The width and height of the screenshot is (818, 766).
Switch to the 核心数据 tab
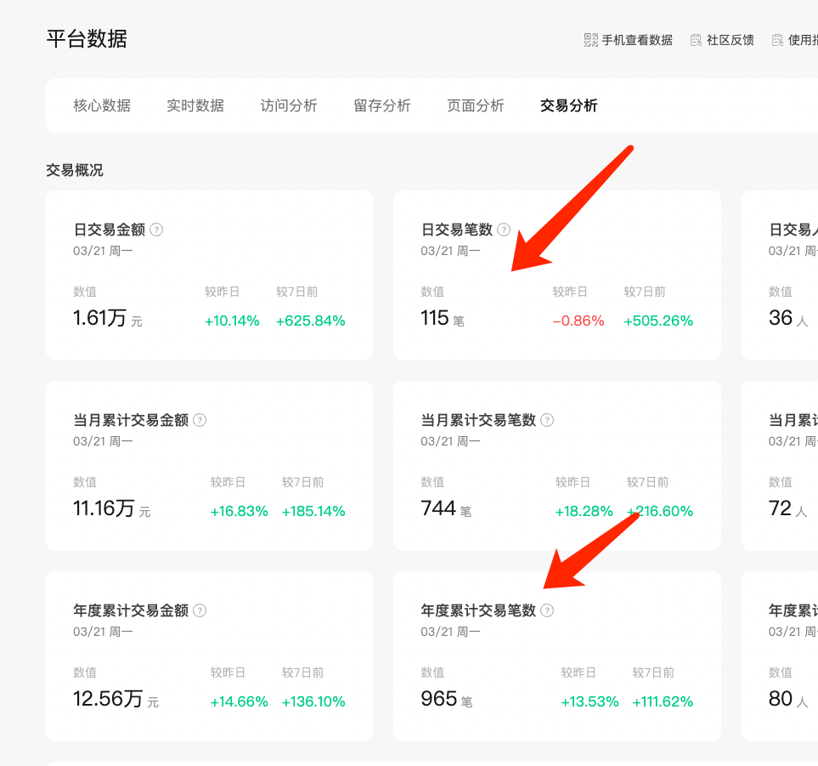[102, 105]
